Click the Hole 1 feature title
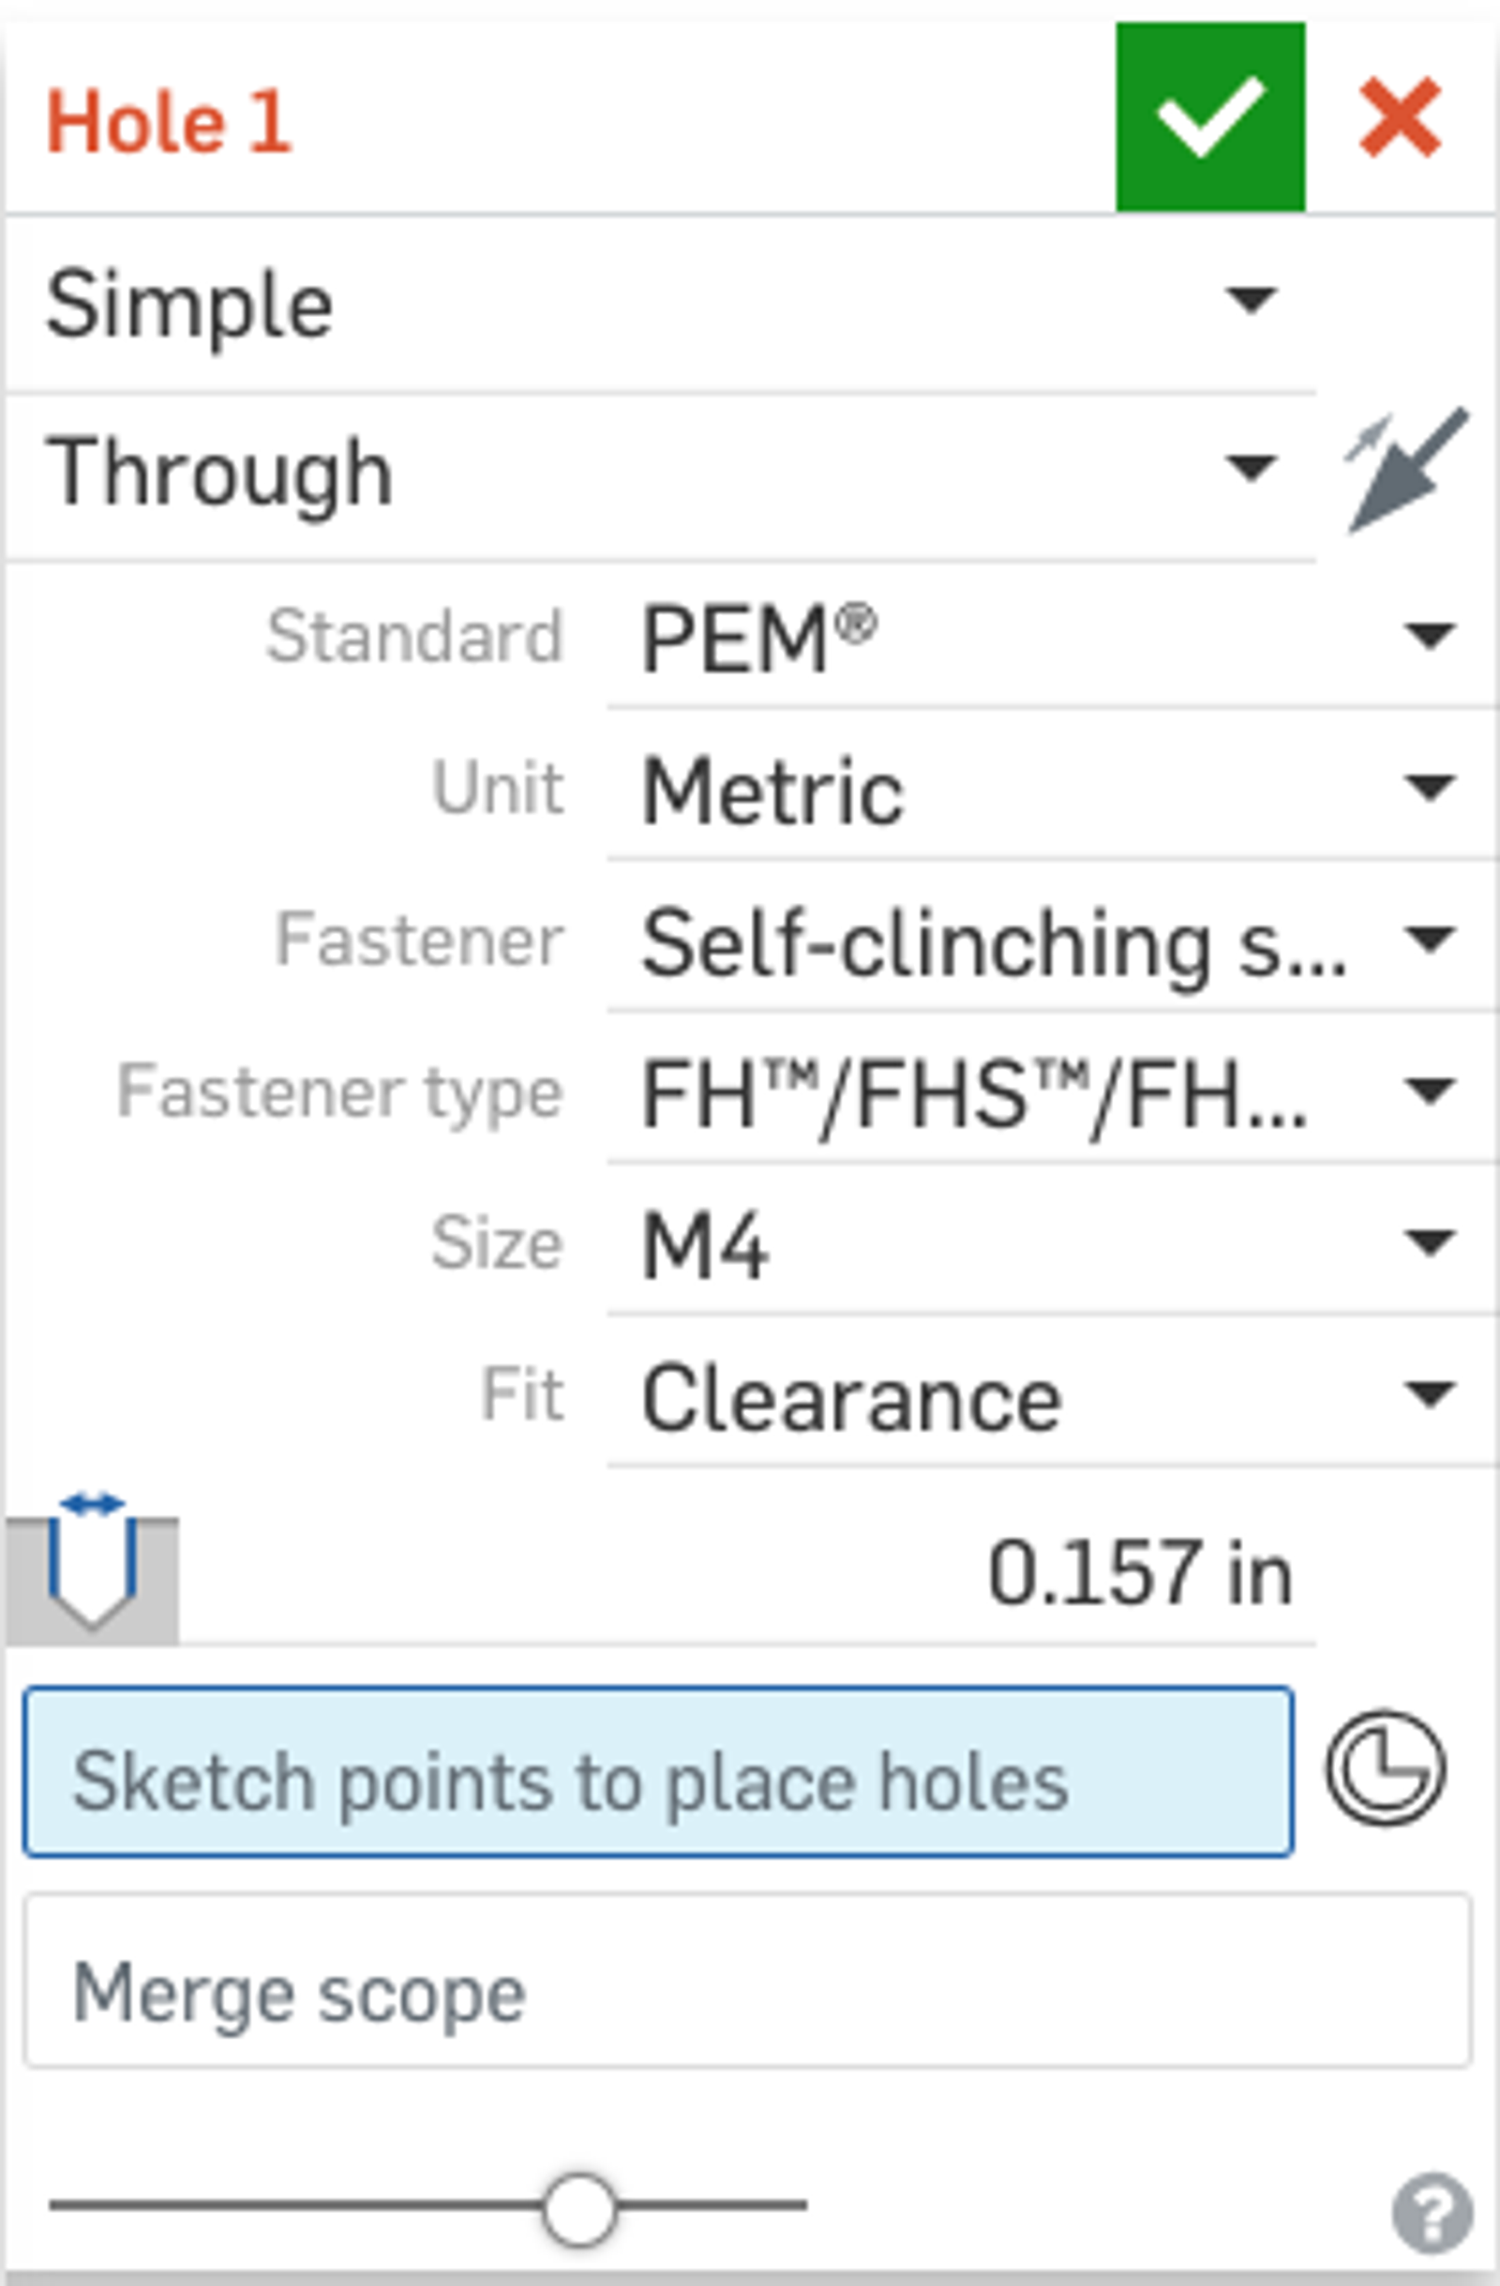This screenshot has width=1500, height=2286. point(168,121)
